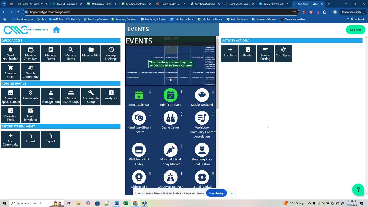Click Events header banner image
The image size is (368, 207).
[170, 61]
